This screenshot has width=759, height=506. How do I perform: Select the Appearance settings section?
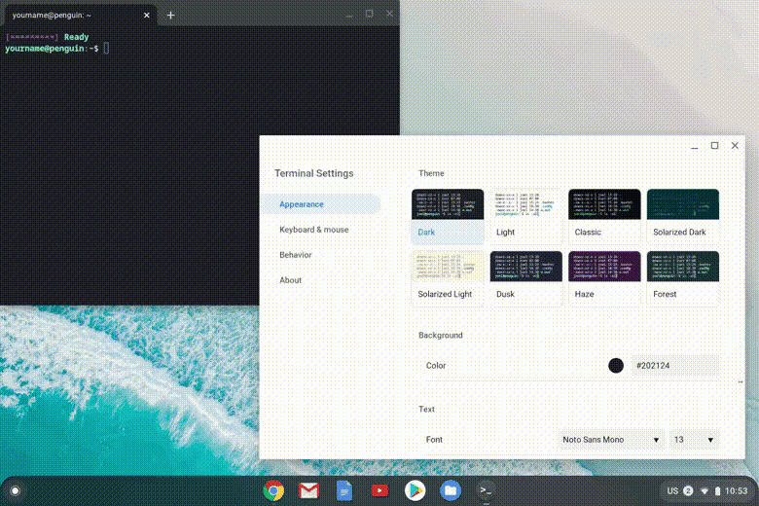321,204
